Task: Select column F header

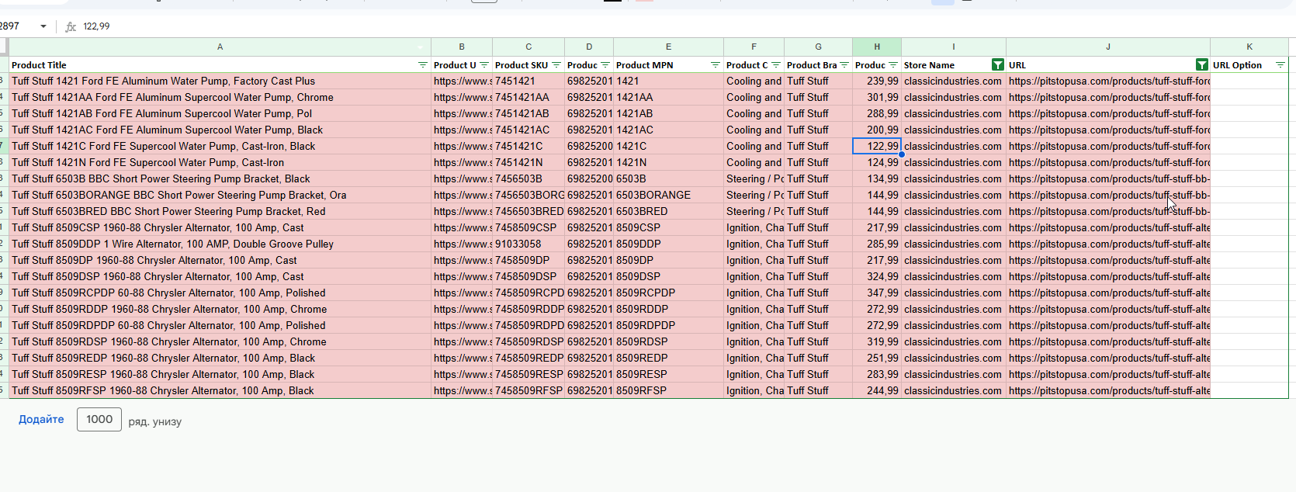Action: [754, 47]
